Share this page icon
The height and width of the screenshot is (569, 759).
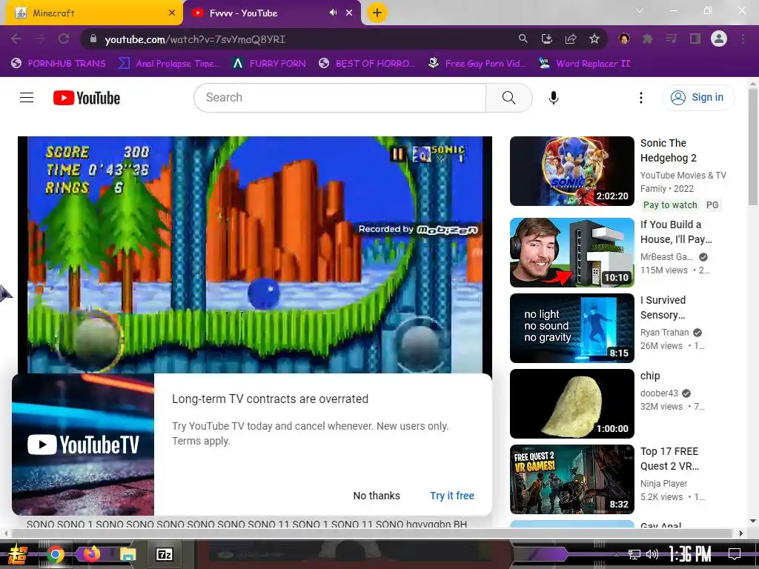point(571,39)
